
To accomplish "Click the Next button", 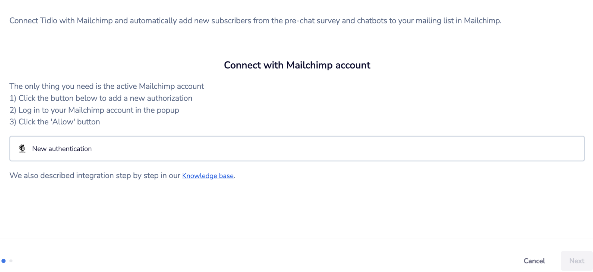I will [577, 261].
